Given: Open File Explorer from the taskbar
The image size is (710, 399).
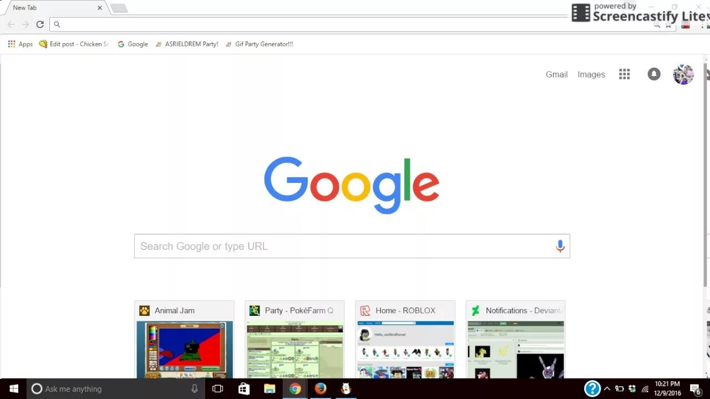Looking at the screenshot, I should (x=270, y=388).
